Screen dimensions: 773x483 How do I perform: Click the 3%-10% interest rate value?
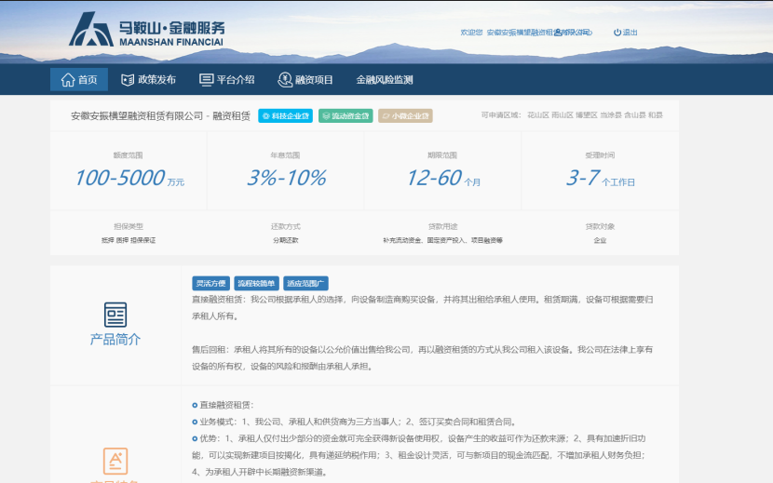pos(287,178)
